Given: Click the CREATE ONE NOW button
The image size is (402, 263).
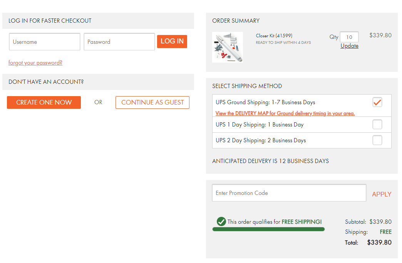Looking at the screenshot, I should (x=44, y=102).
